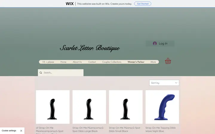
Task: Open the Large Black product title link
Action: (x=88, y=129)
